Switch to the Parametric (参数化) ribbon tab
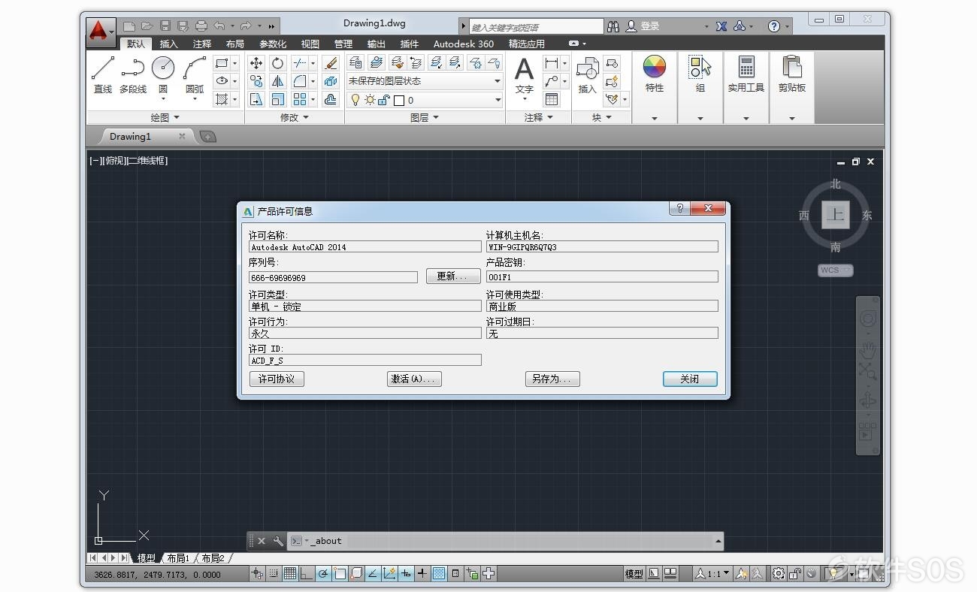The width and height of the screenshot is (977, 592). 273,44
